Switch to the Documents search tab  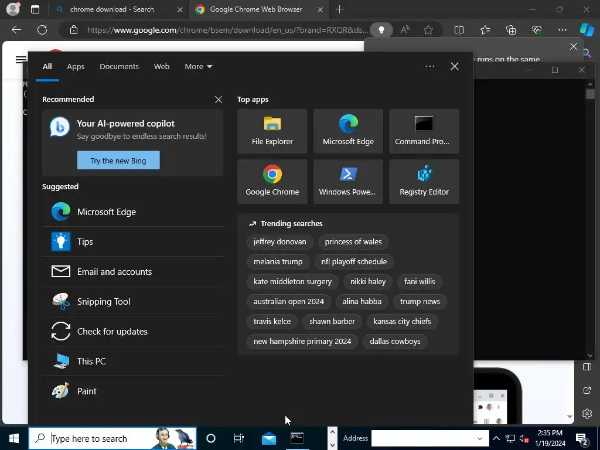[x=119, y=67]
